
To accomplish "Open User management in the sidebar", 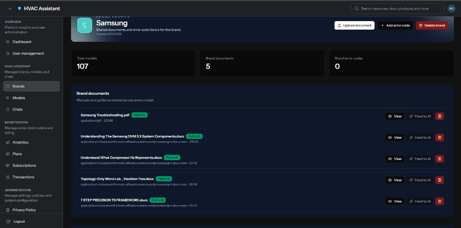I will 32,53.
